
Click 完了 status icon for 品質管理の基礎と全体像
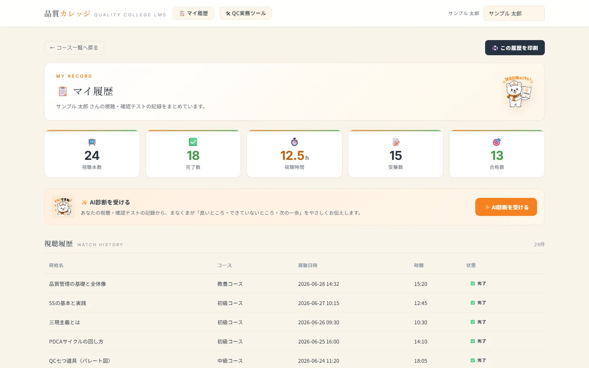click(473, 283)
